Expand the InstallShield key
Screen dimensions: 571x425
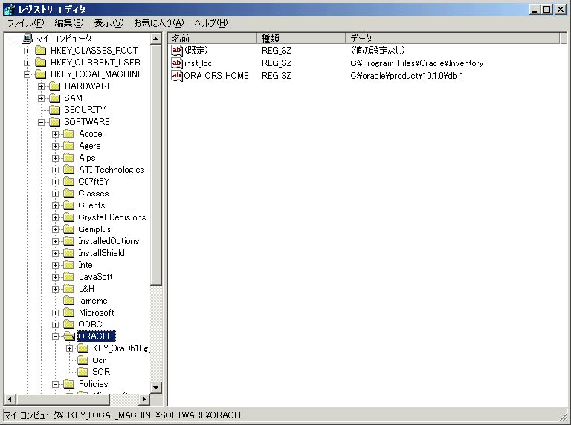55,253
